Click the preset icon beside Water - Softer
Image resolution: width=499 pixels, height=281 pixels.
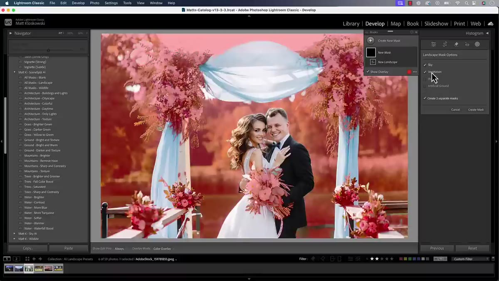(x=20, y=218)
